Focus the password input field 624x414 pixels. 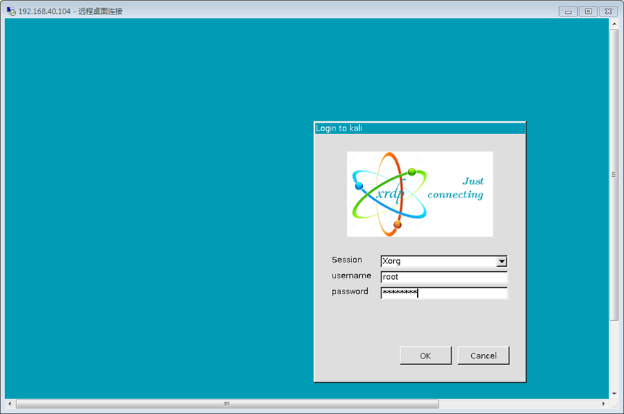444,293
